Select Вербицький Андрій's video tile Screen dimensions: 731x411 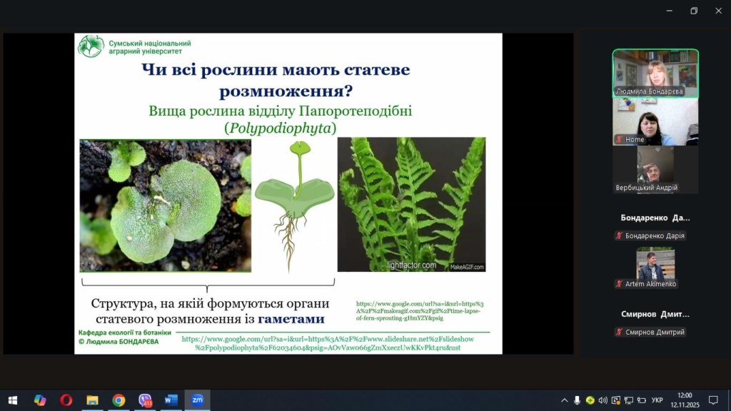click(655, 170)
